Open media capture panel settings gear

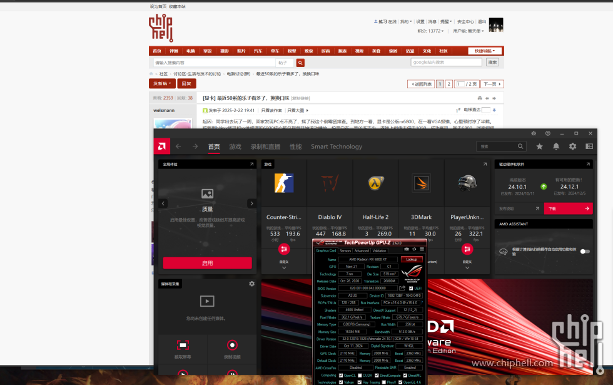(251, 284)
